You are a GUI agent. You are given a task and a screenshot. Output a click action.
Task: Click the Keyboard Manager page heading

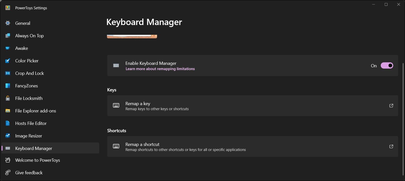pos(144,22)
